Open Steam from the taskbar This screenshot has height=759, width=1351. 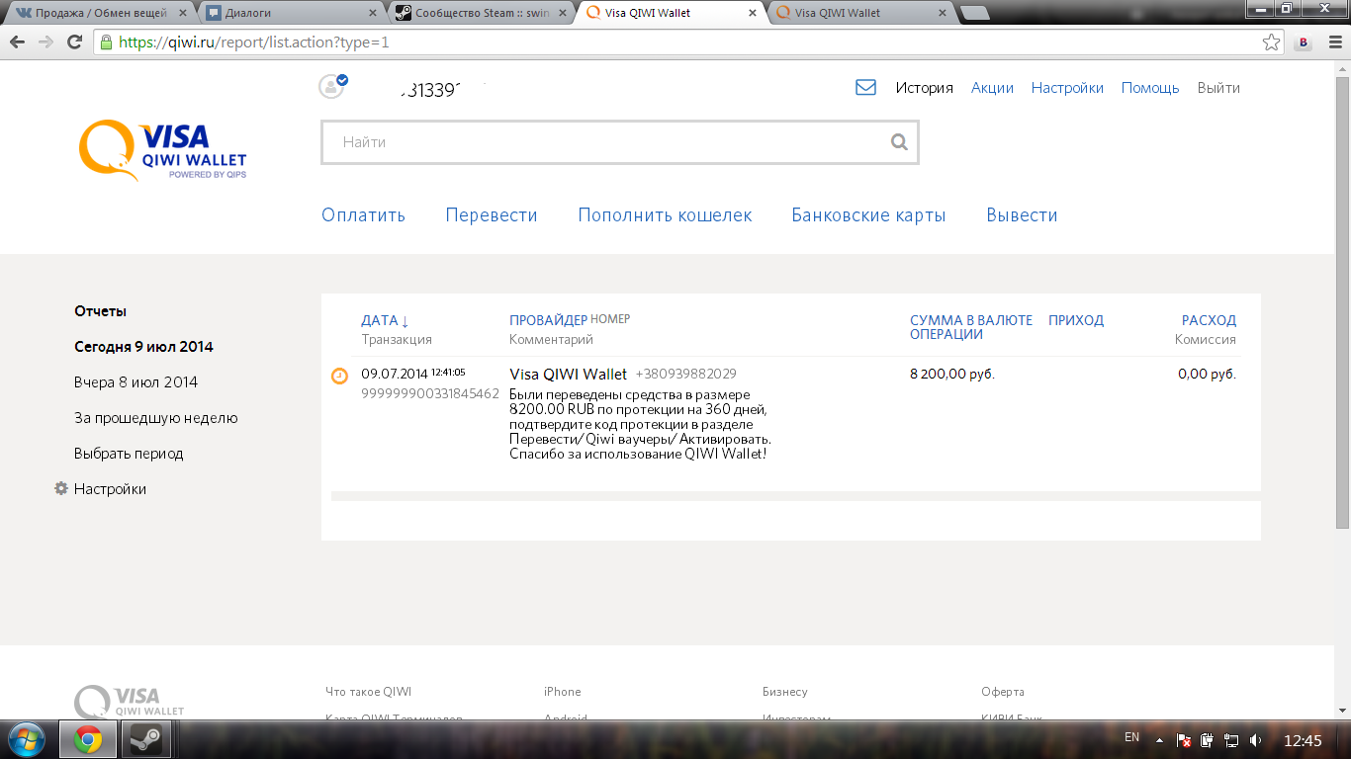147,739
